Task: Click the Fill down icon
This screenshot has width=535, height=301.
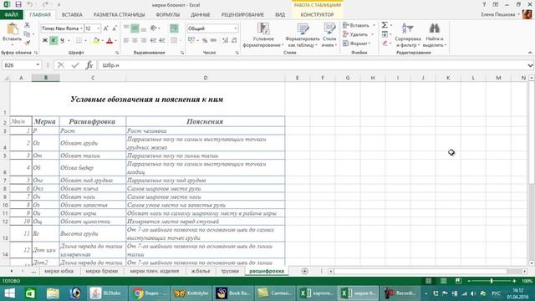Action: click(385, 34)
